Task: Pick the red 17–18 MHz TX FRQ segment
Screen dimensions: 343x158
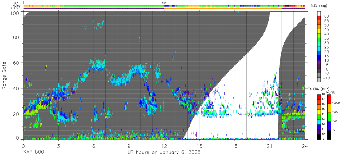Action: (319, 97)
